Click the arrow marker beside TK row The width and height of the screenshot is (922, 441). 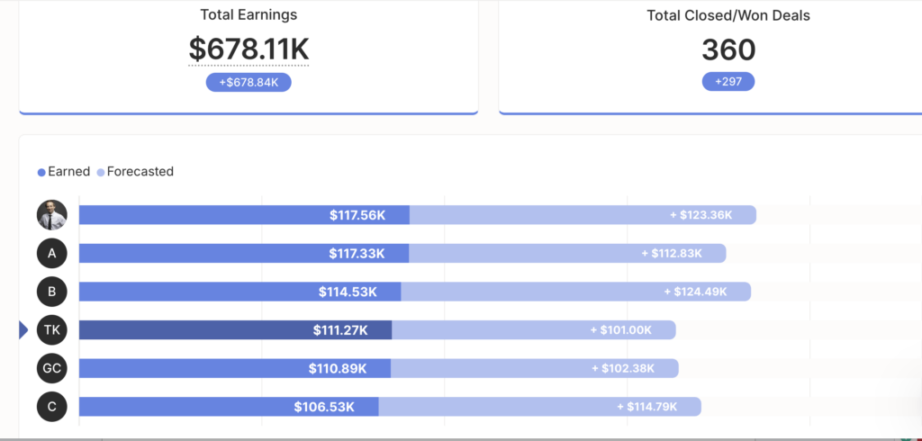click(23, 330)
